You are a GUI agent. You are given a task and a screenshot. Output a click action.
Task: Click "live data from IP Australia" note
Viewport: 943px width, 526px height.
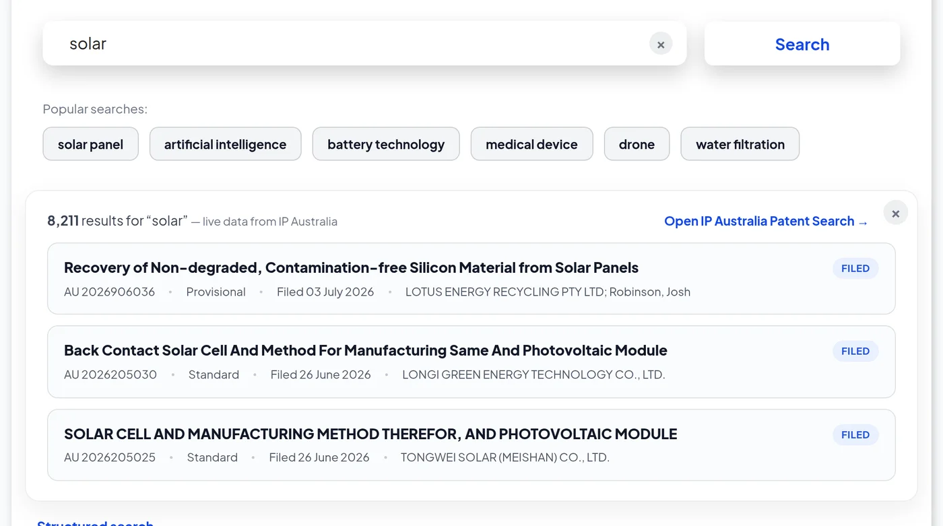click(270, 222)
